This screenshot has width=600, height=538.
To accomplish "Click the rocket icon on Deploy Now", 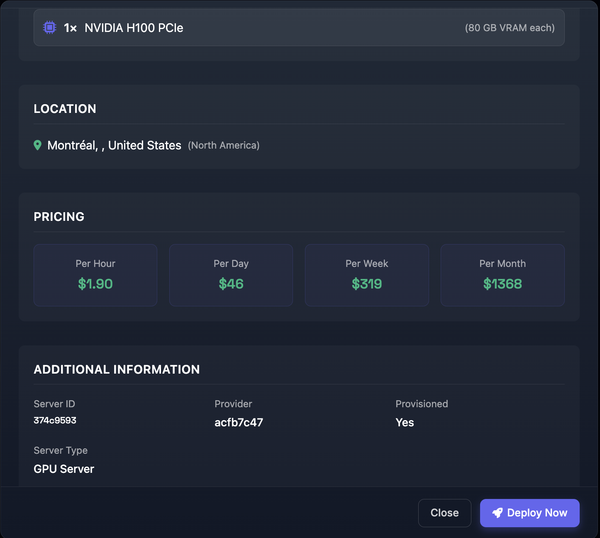I will tap(497, 513).
